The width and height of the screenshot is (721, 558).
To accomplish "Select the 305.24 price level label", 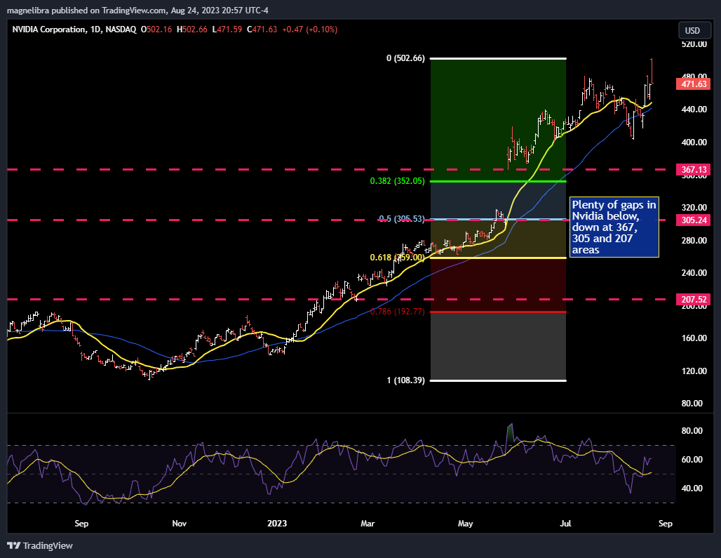I will point(694,220).
